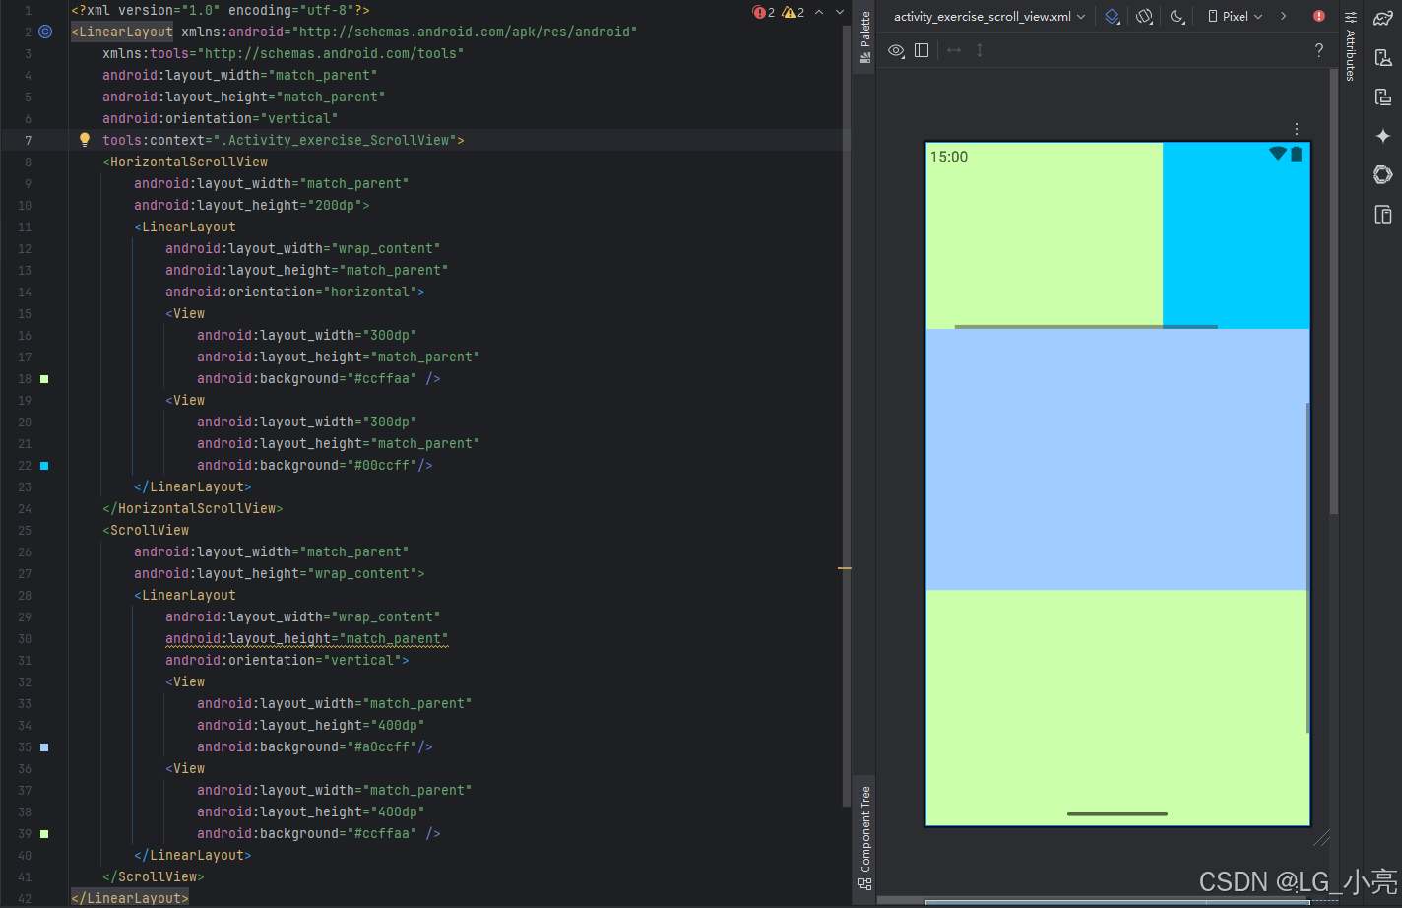
Task: Click the Attributes sliders icon
Action: pyautogui.click(x=1351, y=17)
